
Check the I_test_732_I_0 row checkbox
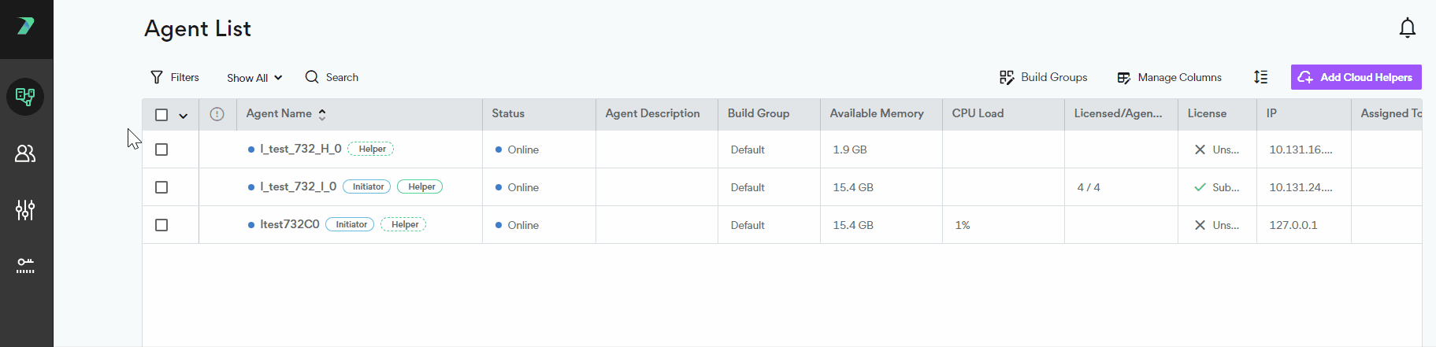(x=161, y=187)
